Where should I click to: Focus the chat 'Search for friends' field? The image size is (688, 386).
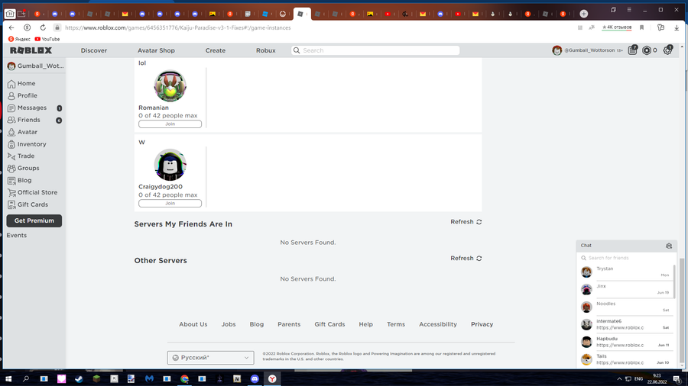(x=627, y=258)
